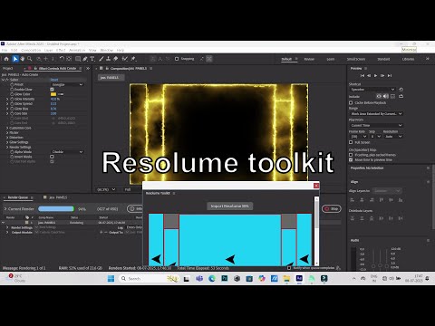Open the preview Resolution dropdown
Image resolution: width=435 pixels, height=326 pixels.
click(x=393, y=137)
